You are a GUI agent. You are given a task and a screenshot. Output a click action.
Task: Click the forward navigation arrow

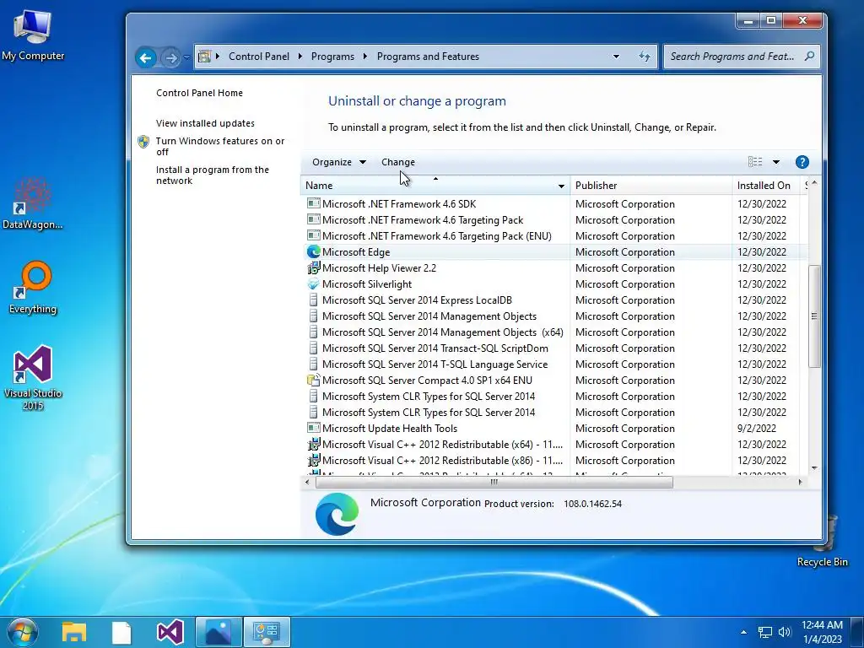pos(171,57)
